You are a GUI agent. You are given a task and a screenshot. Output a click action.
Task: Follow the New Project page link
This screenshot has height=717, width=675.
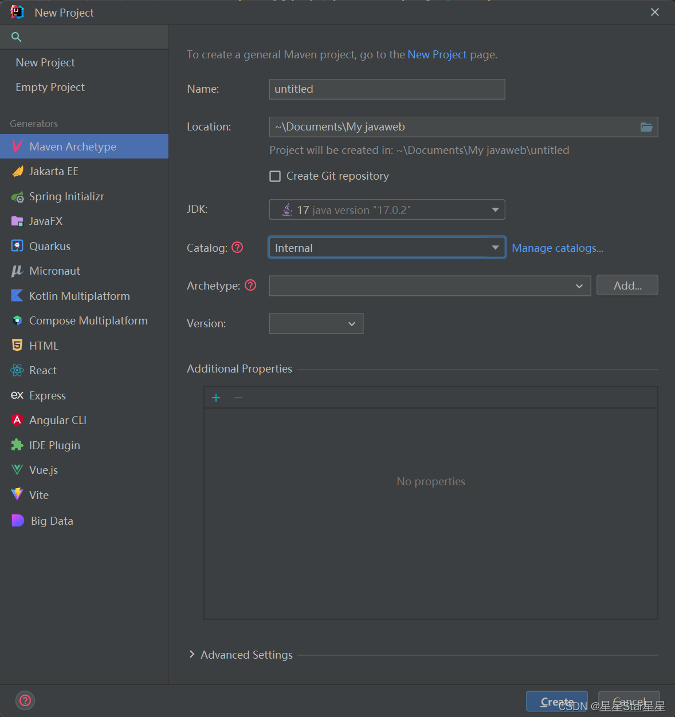point(437,54)
